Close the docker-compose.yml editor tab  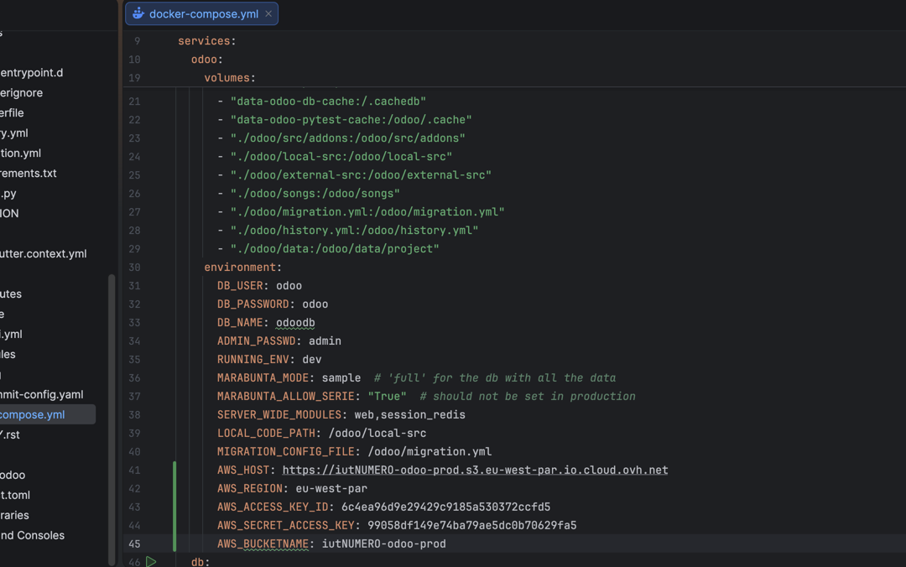(268, 13)
